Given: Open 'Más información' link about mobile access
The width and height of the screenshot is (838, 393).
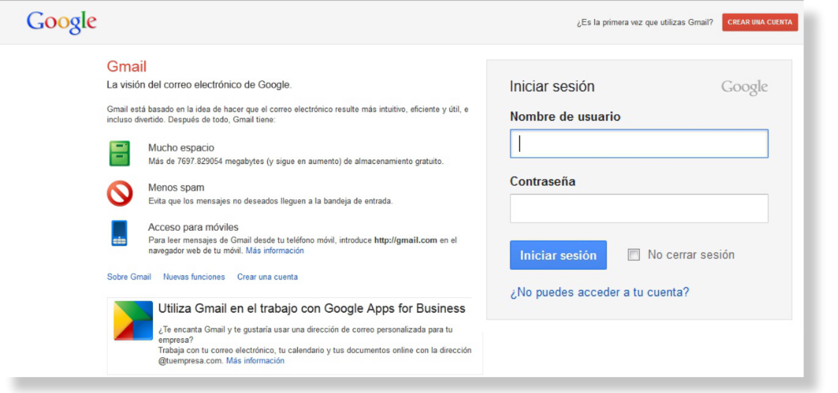Looking at the screenshot, I should [275, 251].
